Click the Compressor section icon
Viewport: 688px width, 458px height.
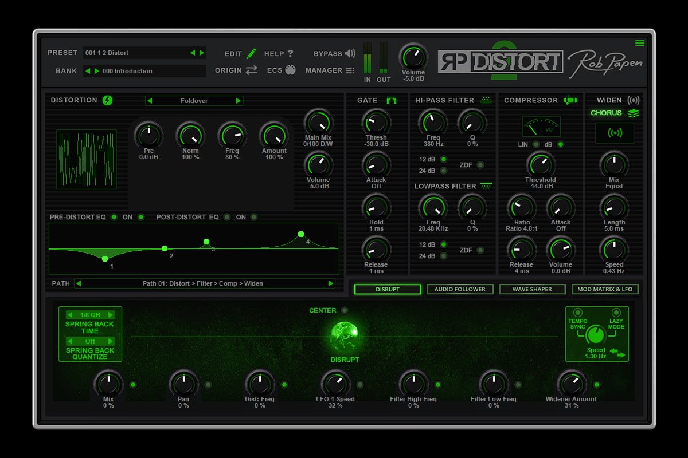570,100
